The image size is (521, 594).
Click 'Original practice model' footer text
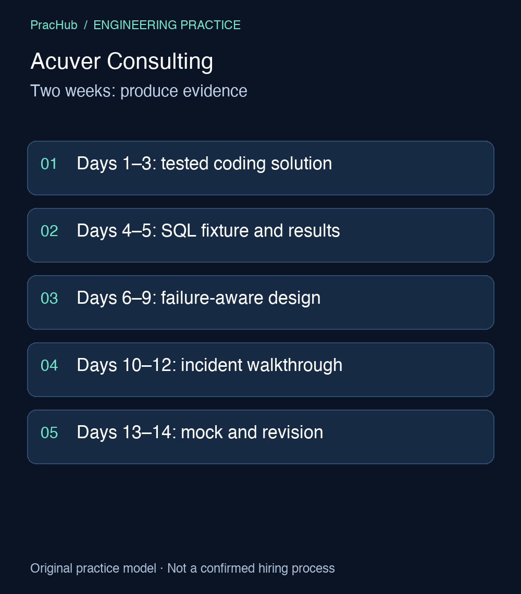coord(93,568)
